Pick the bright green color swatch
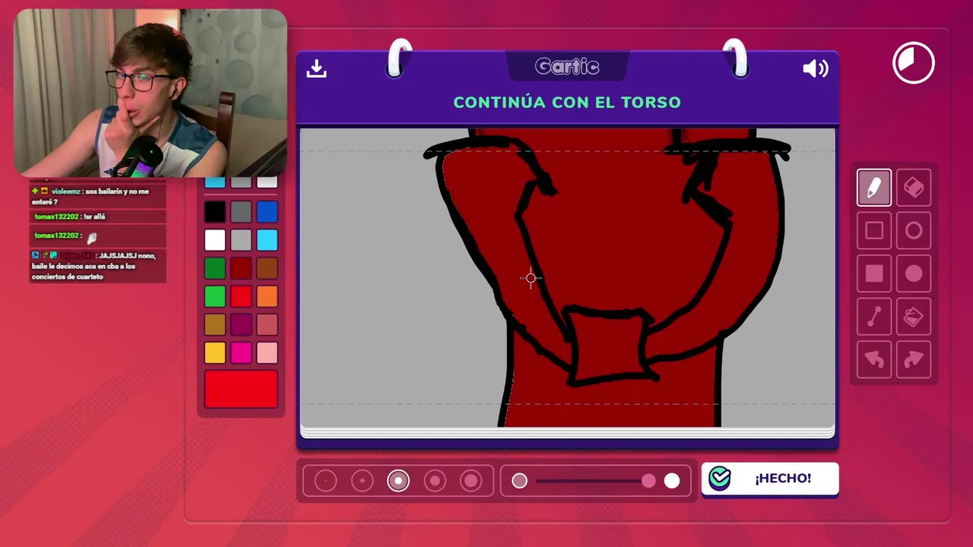This screenshot has height=547, width=973. coord(215,296)
